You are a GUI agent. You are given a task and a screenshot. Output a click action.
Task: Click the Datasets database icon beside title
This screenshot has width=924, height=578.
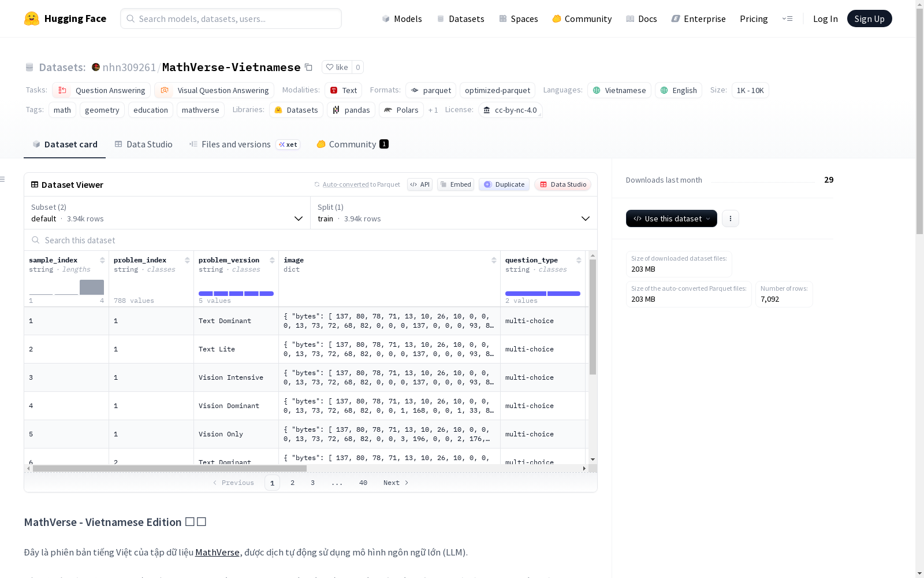click(29, 68)
